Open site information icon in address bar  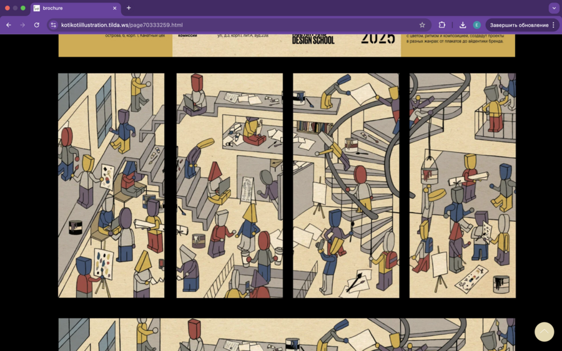[x=54, y=25]
